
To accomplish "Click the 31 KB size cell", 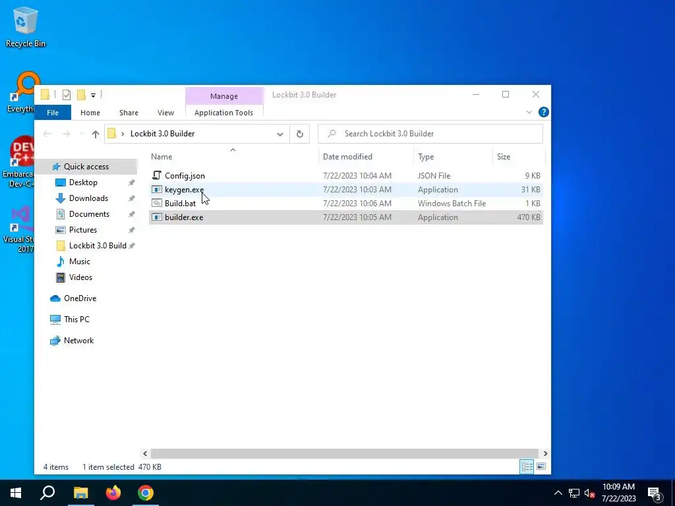I will coord(531,189).
